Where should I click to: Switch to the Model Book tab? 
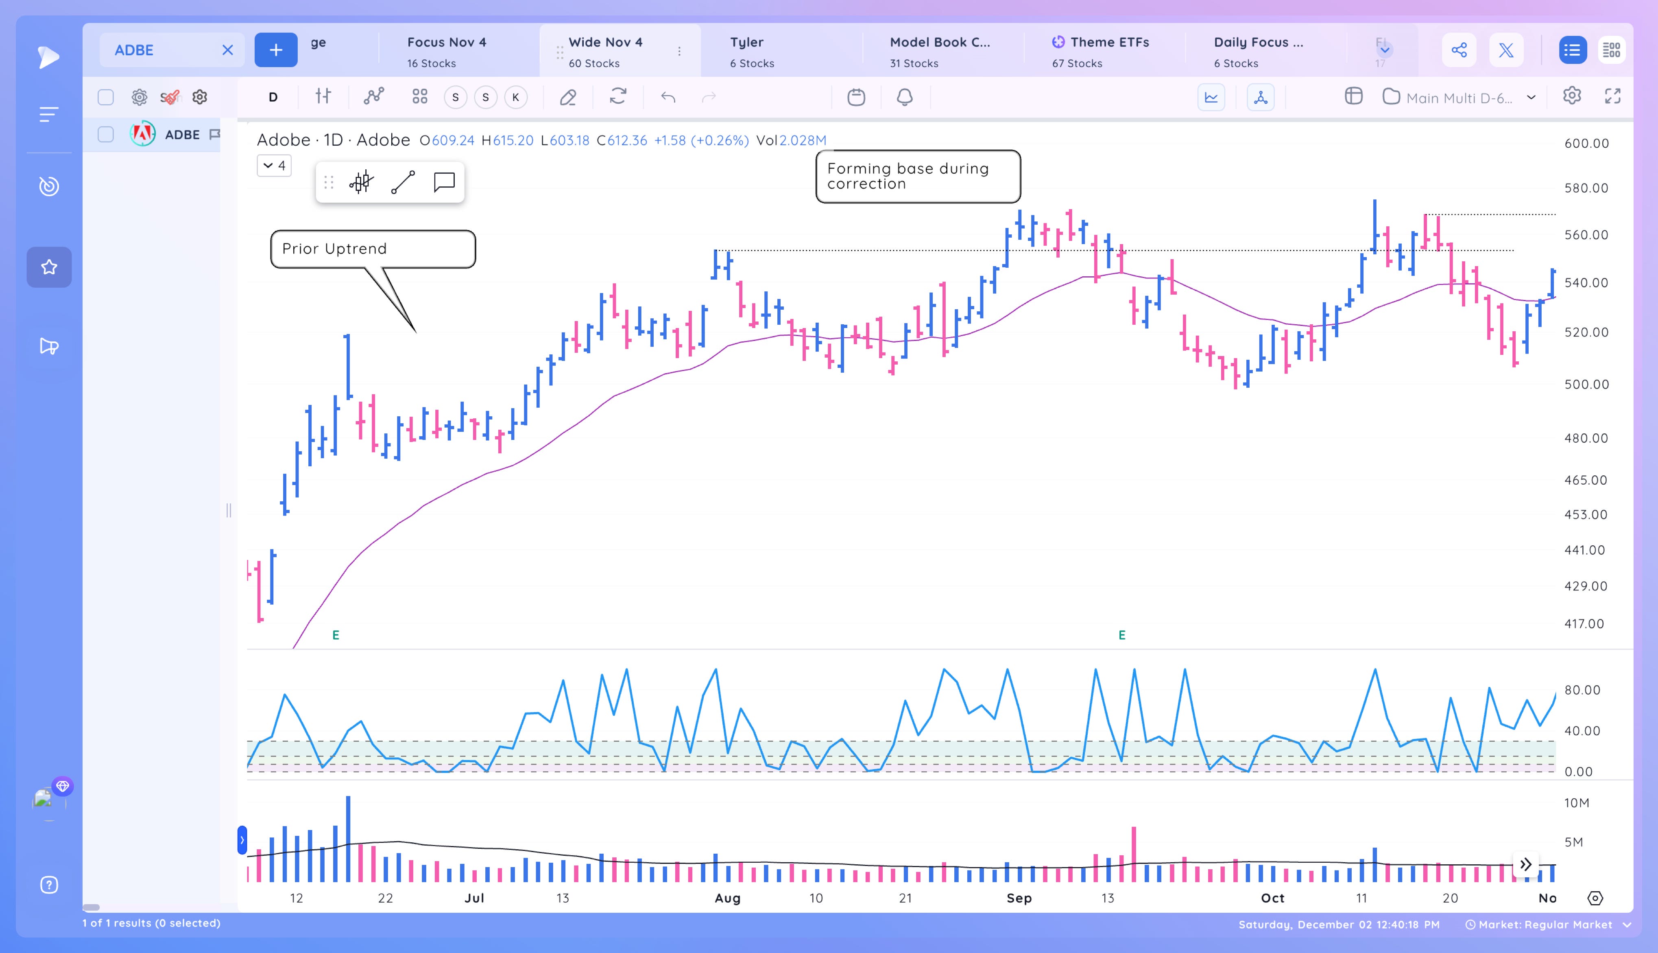(x=942, y=51)
